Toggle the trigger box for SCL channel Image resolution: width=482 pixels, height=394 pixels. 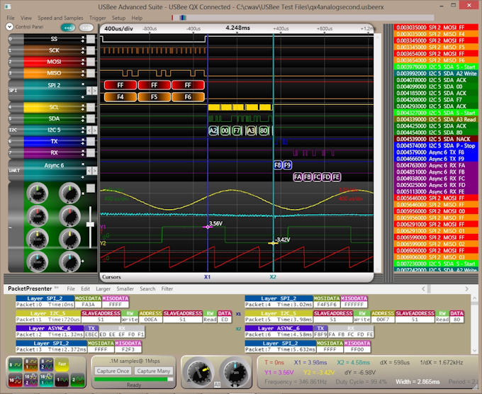[91, 107]
